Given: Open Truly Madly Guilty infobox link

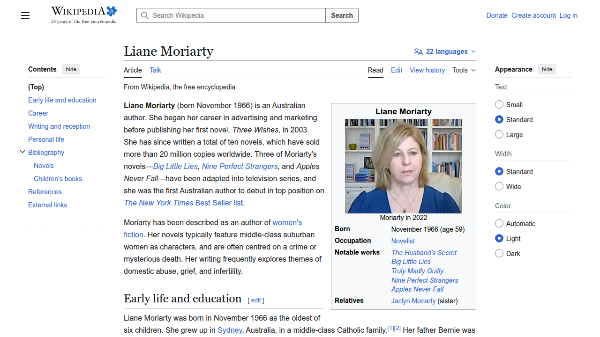Looking at the screenshot, I should [418, 271].
